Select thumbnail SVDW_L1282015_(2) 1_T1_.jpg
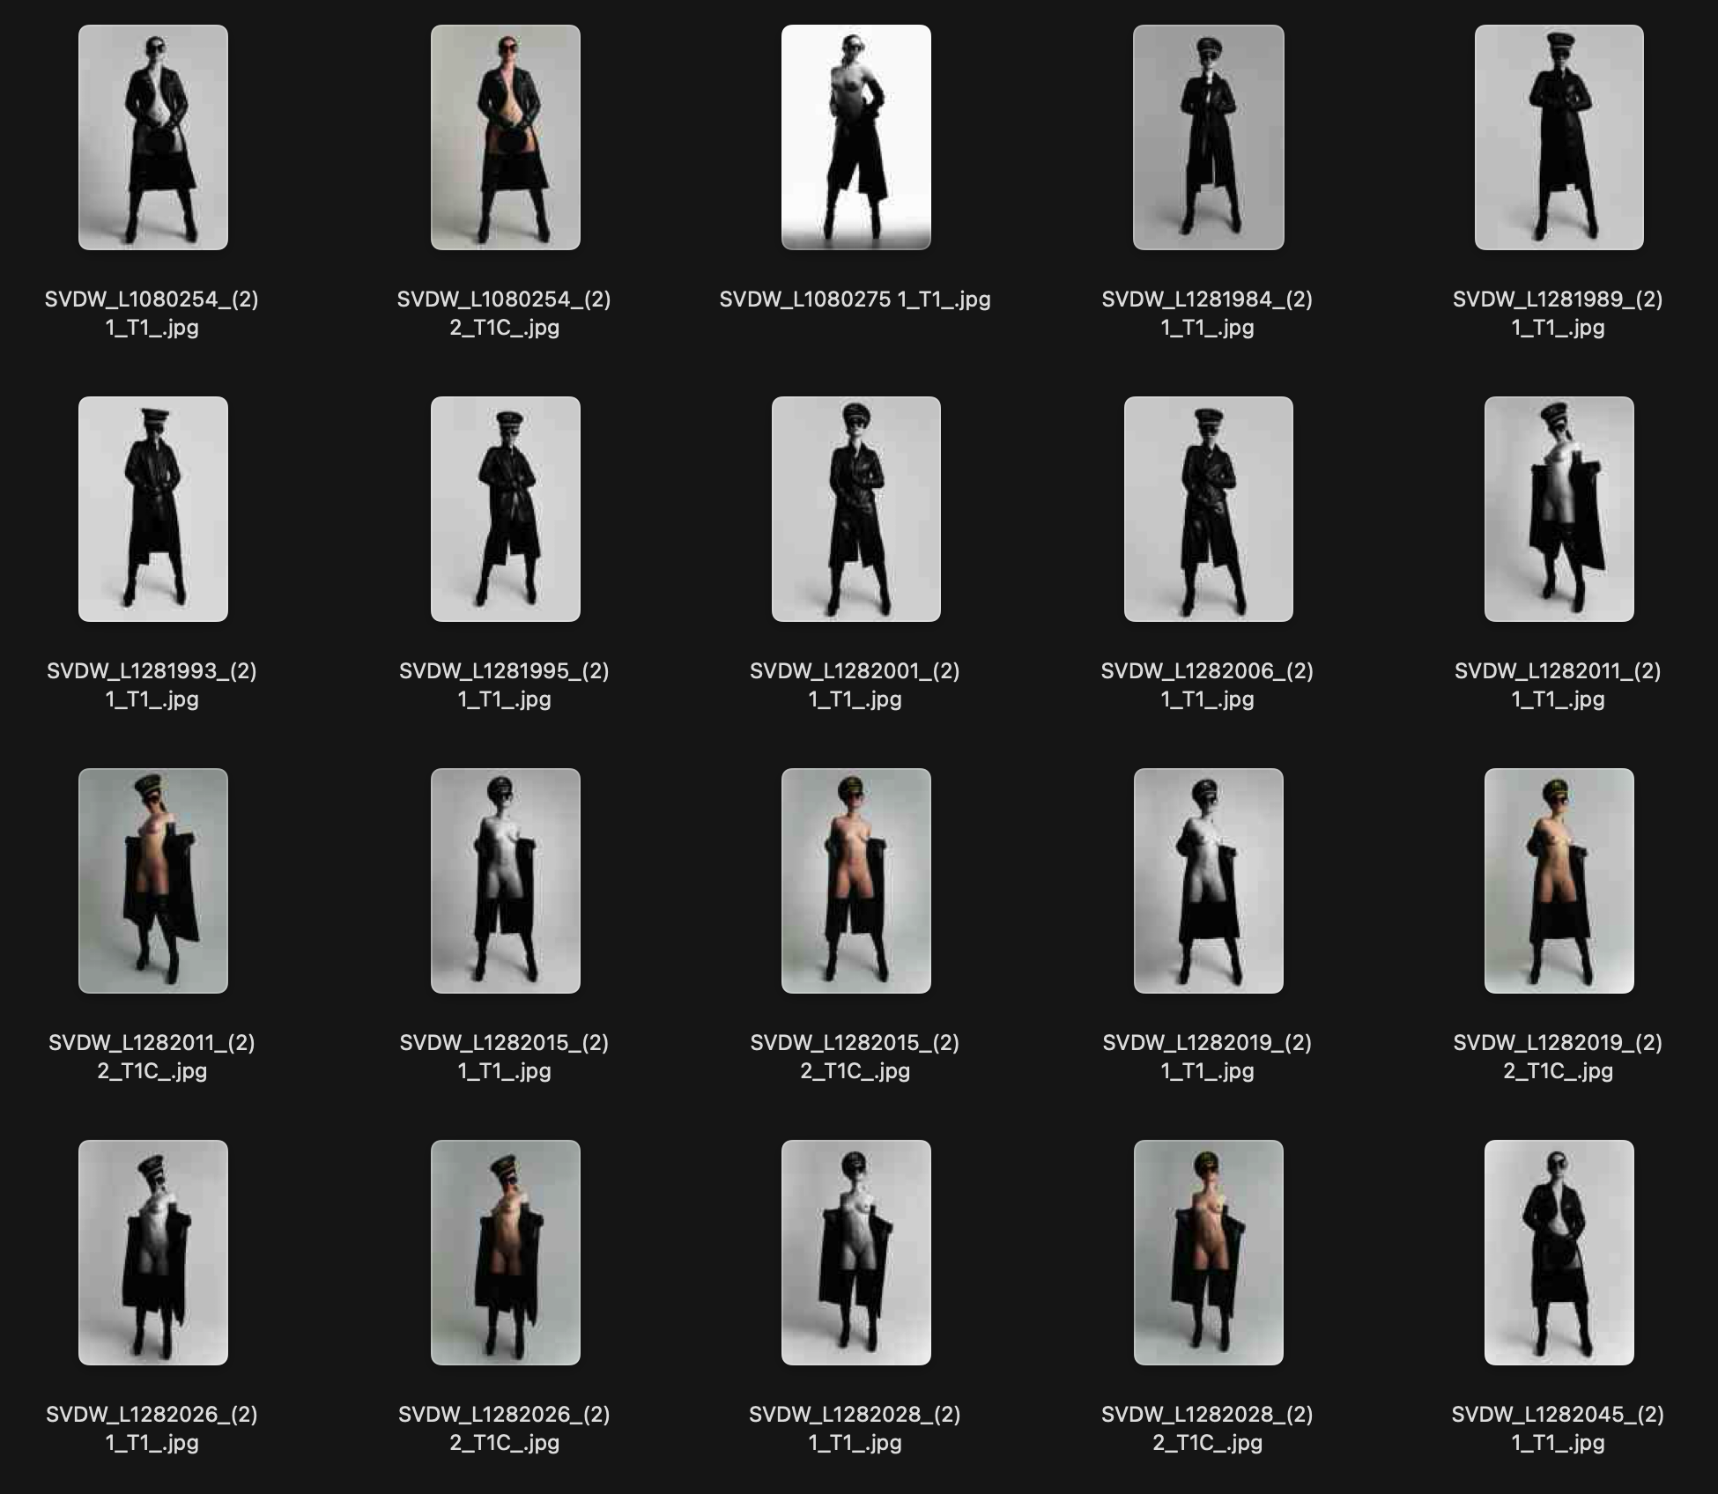The image size is (1718, 1494). pos(505,881)
